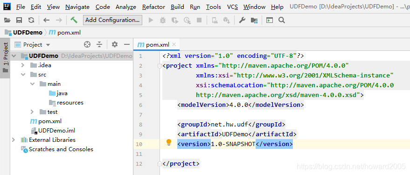Image resolution: width=410 pixels, height=175 pixels.
Task: Click the IntelliJ IDEA logo icon
Action: coord(7,6)
